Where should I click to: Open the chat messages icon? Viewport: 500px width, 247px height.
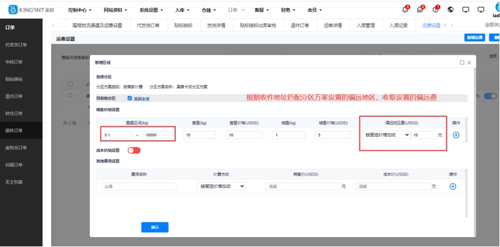point(420,9)
